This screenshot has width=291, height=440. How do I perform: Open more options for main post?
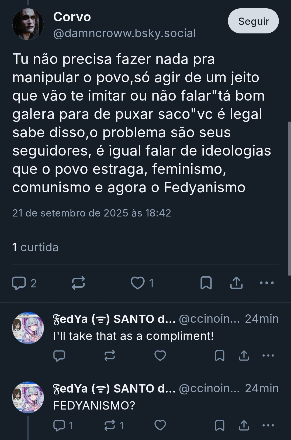coord(266,283)
